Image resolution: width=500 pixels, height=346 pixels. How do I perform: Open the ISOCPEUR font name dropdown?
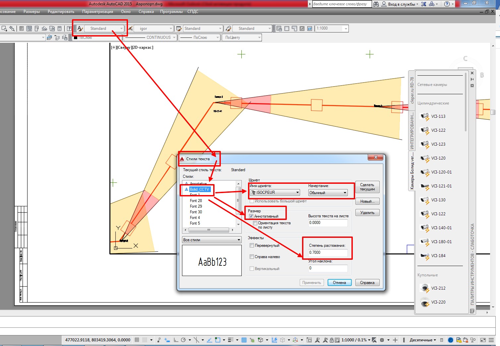click(297, 192)
